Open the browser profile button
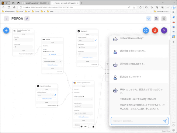Screen dimensions: 177x133 pos(6,3)
